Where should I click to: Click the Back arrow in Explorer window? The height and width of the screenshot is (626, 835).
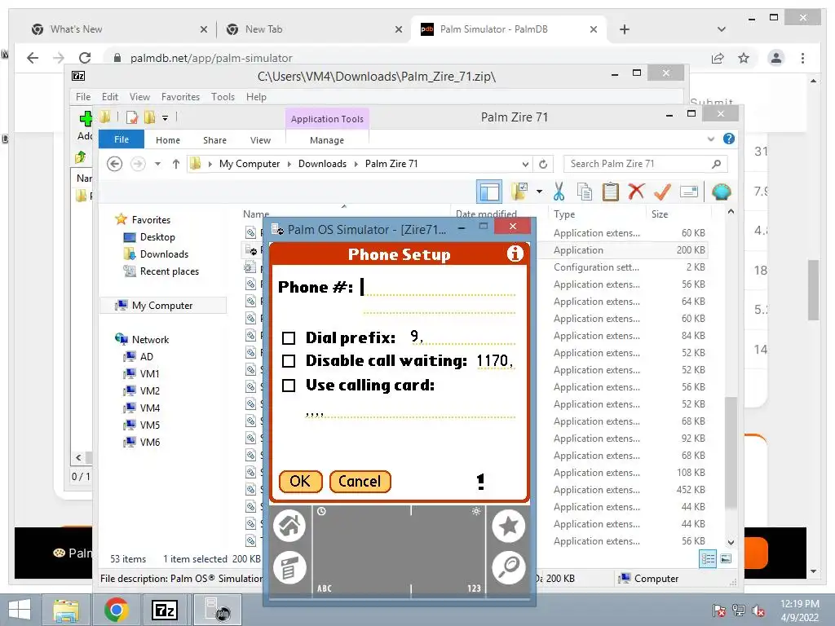(114, 164)
